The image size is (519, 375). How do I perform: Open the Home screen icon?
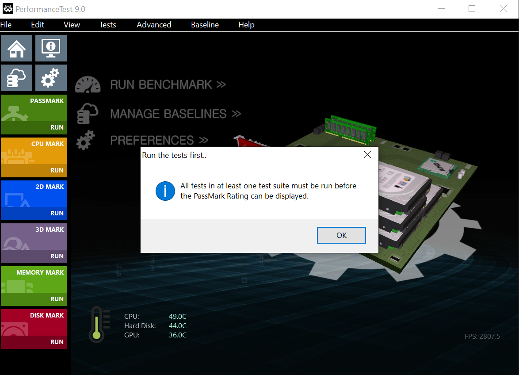(16, 48)
